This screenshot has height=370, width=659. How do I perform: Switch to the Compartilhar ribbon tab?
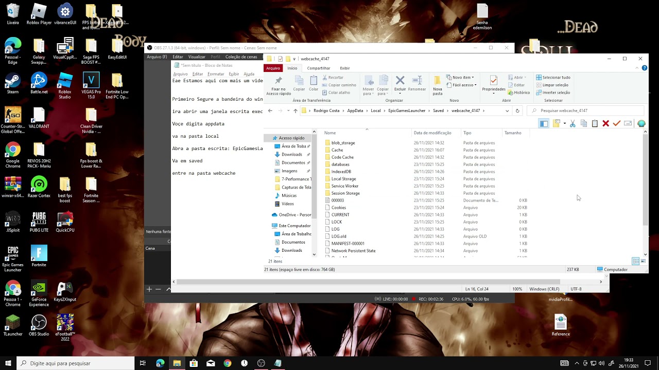(319, 68)
